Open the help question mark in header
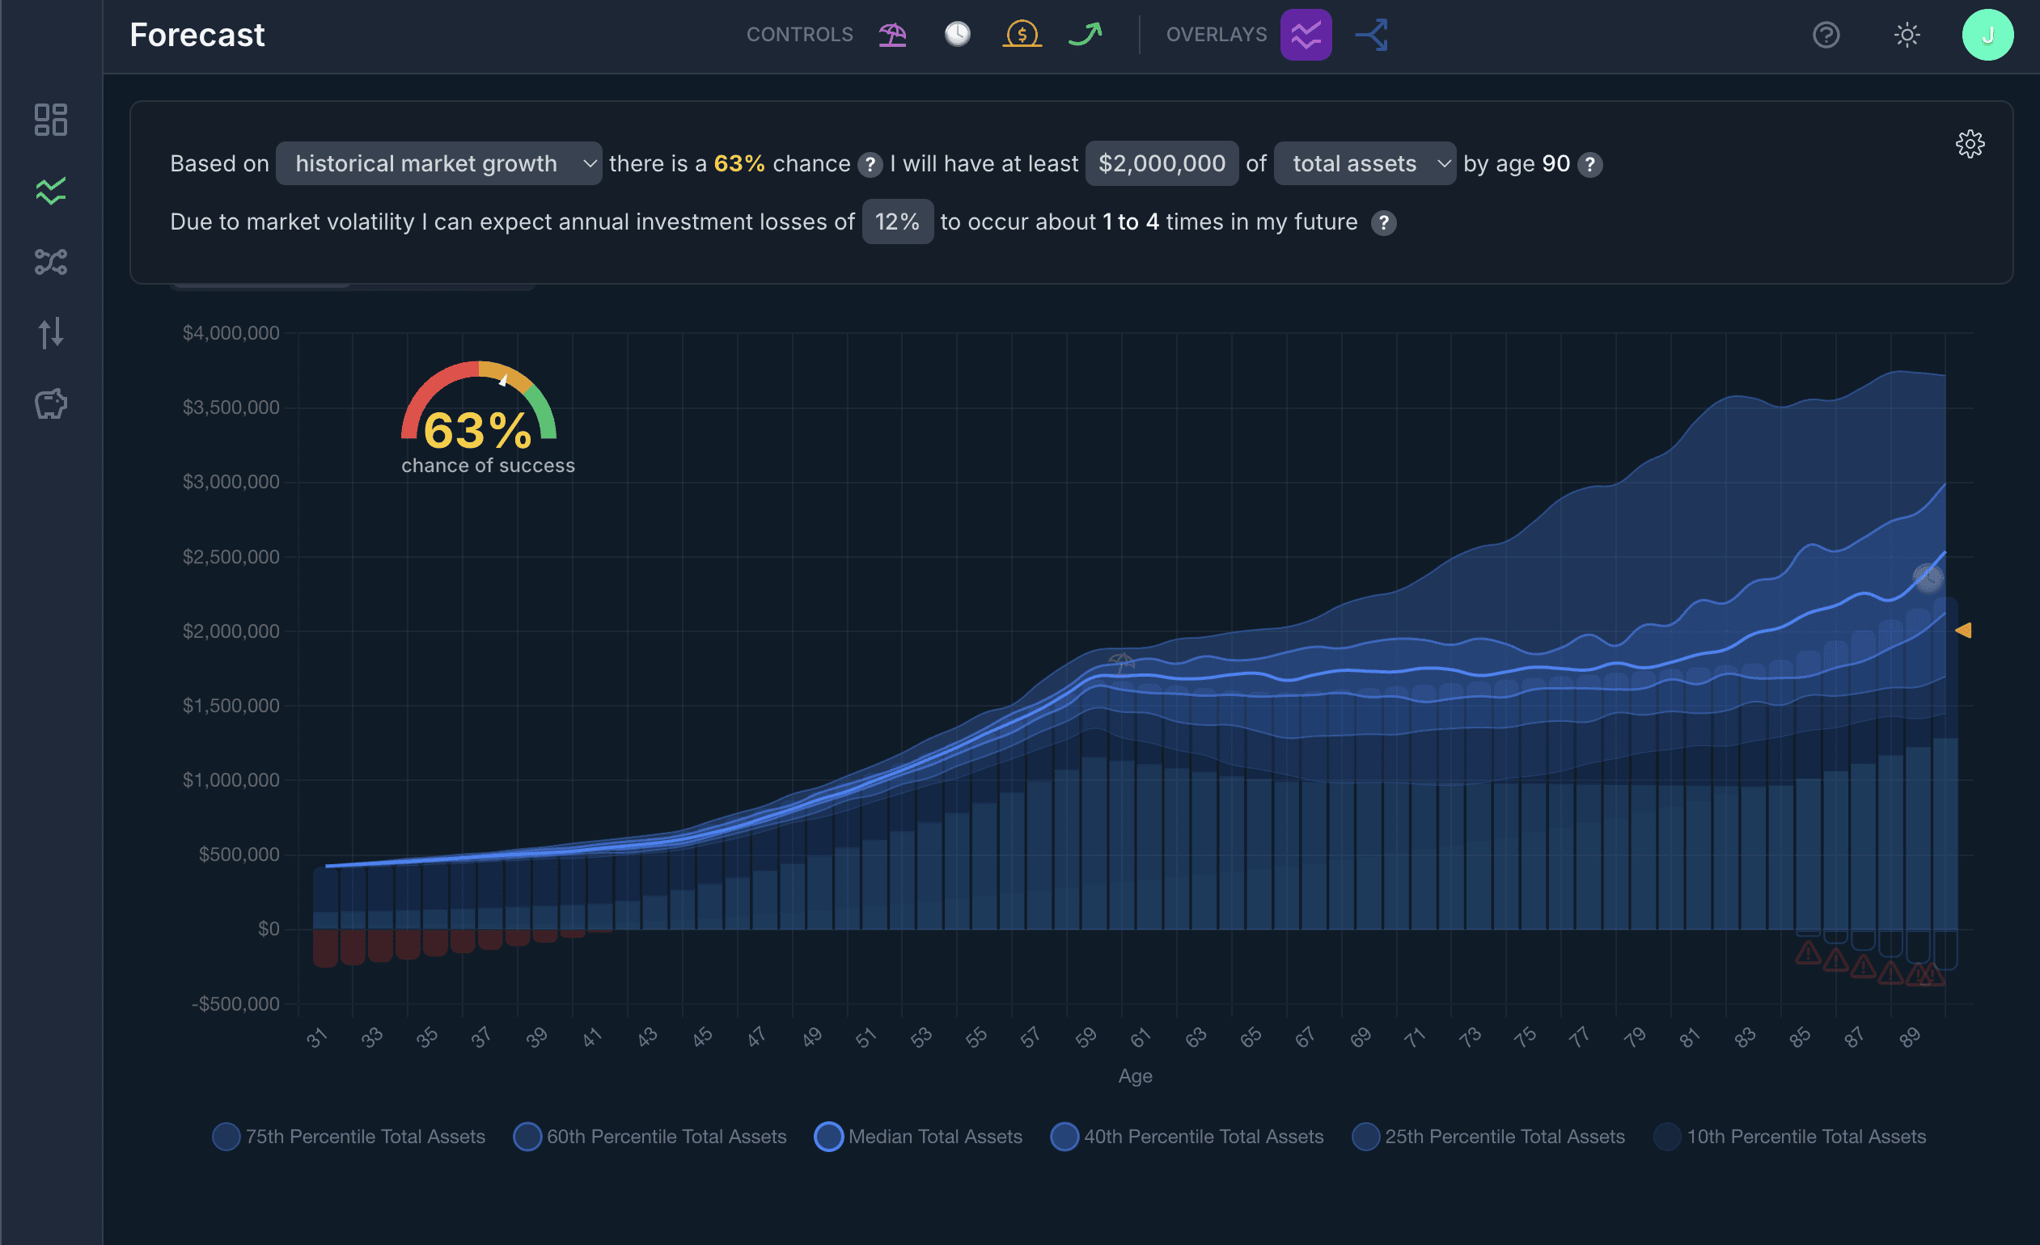Image resolution: width=2040 pixels, height=1245 pixels. (1826, 35)
